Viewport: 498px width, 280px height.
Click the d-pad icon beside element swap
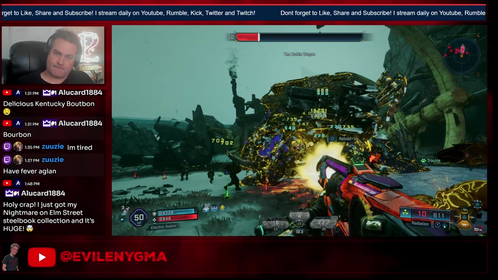click(445, 225)
